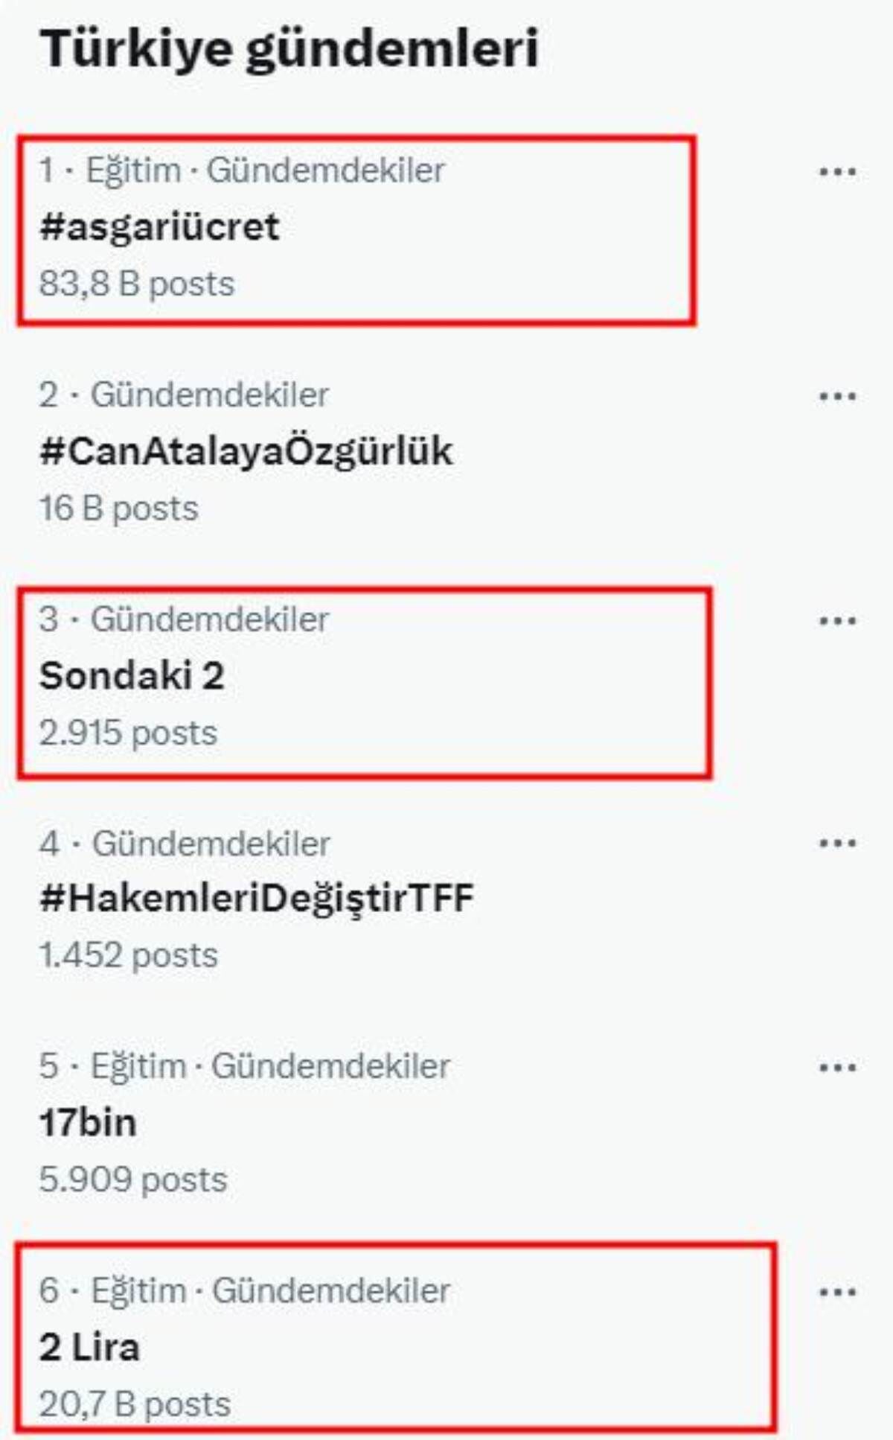Click three-dot menu beside Sondaki 2
893x1440 pixels.
(x=837, y=620)
